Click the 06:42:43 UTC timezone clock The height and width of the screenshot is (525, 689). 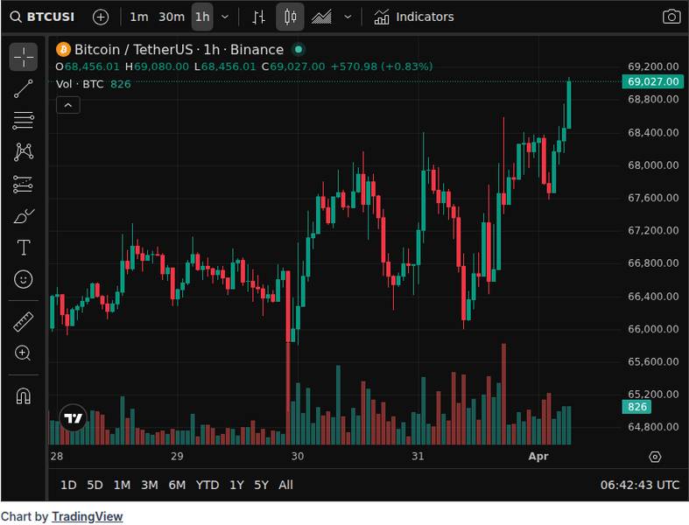640,485
